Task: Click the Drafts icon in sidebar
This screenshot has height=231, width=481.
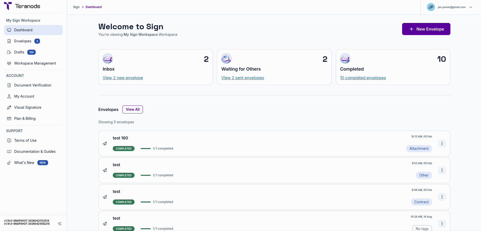Action: (x=9, y=52)
